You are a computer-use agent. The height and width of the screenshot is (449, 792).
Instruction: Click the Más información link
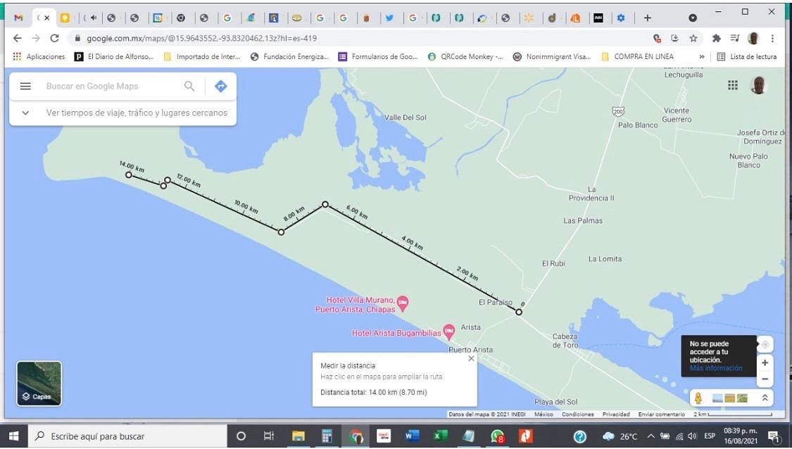715,369
